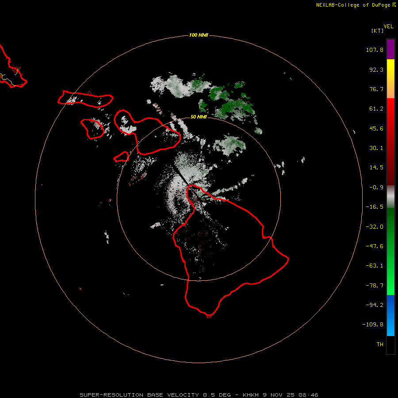The image size is (398, 398).
Task: Select the -0.9 legend value
Action: (x=376, y=188)
